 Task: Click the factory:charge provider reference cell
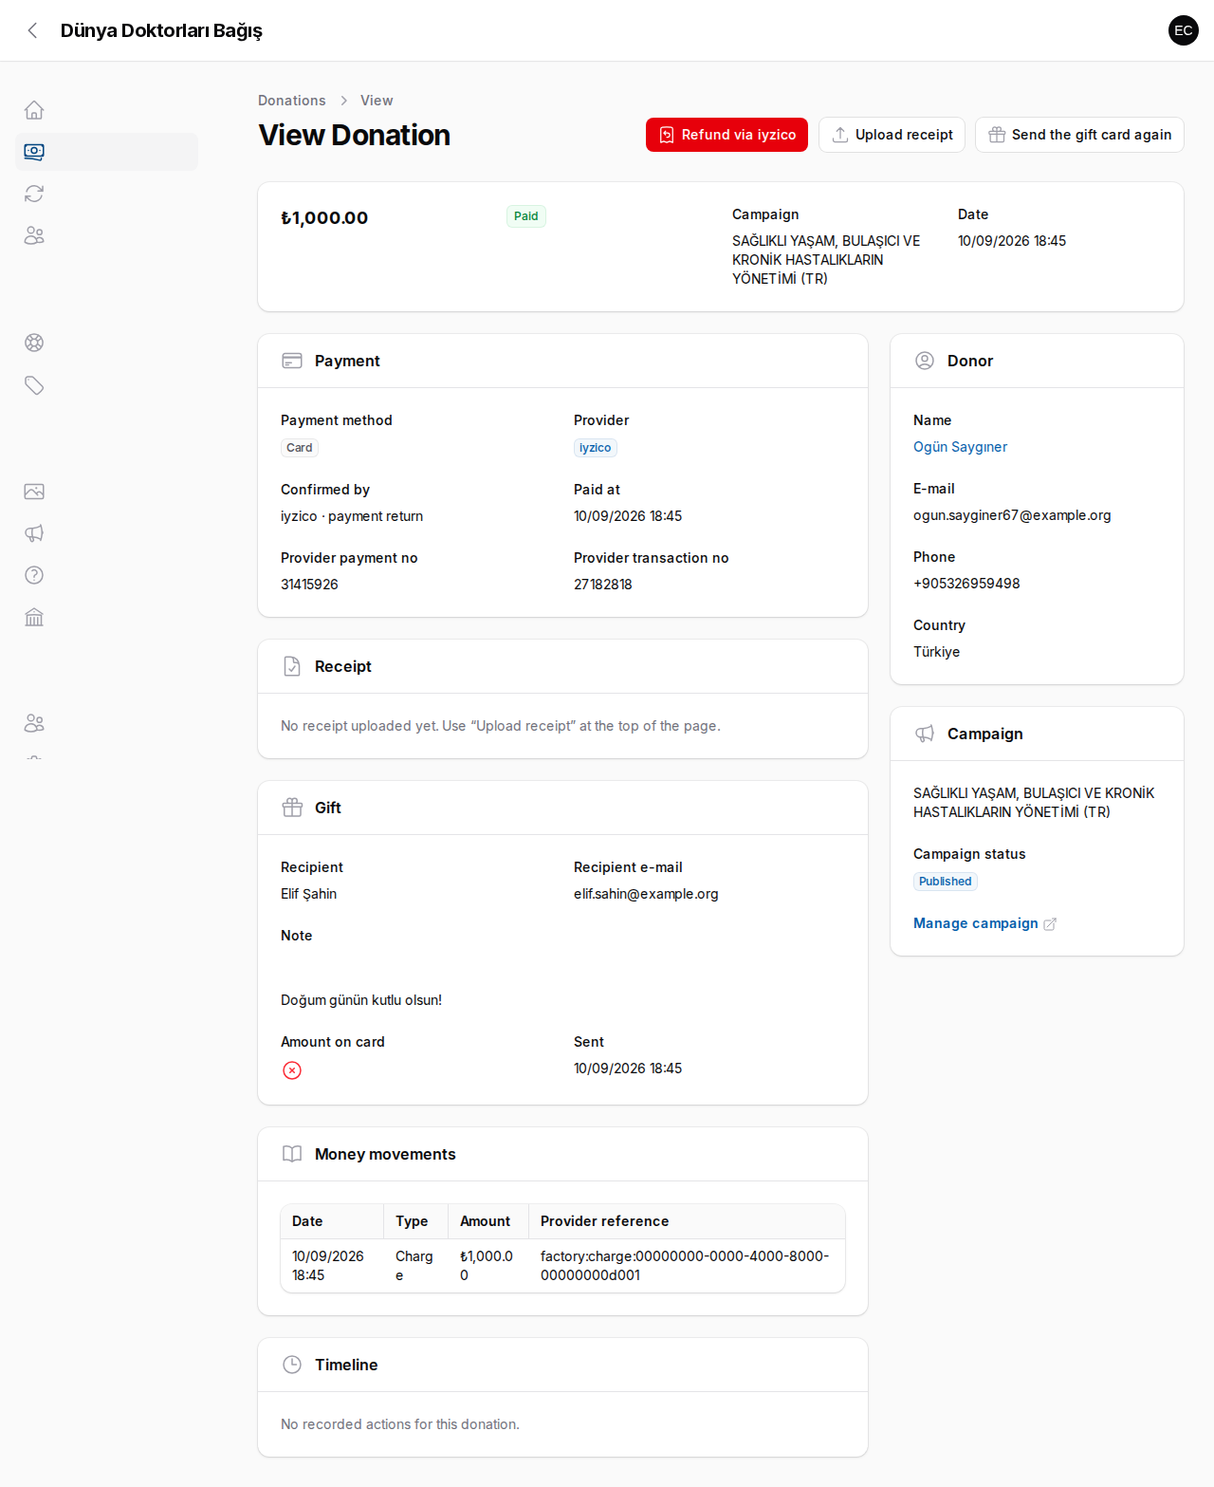coord(685,1266)
